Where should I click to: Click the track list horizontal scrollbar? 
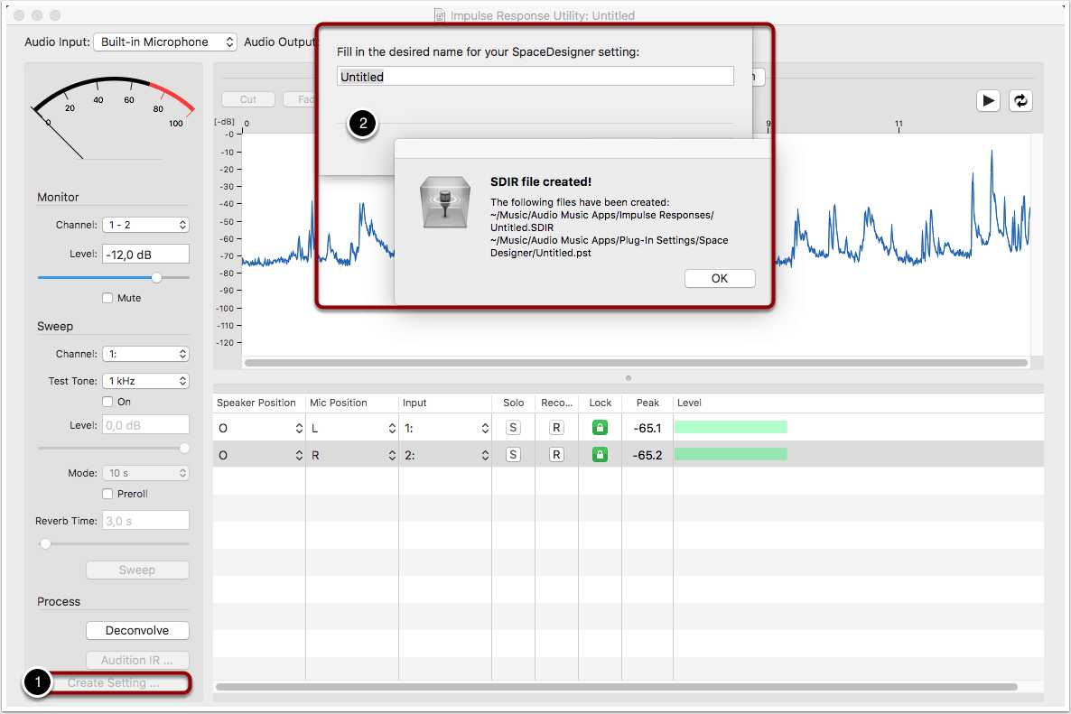click(617, 687)
